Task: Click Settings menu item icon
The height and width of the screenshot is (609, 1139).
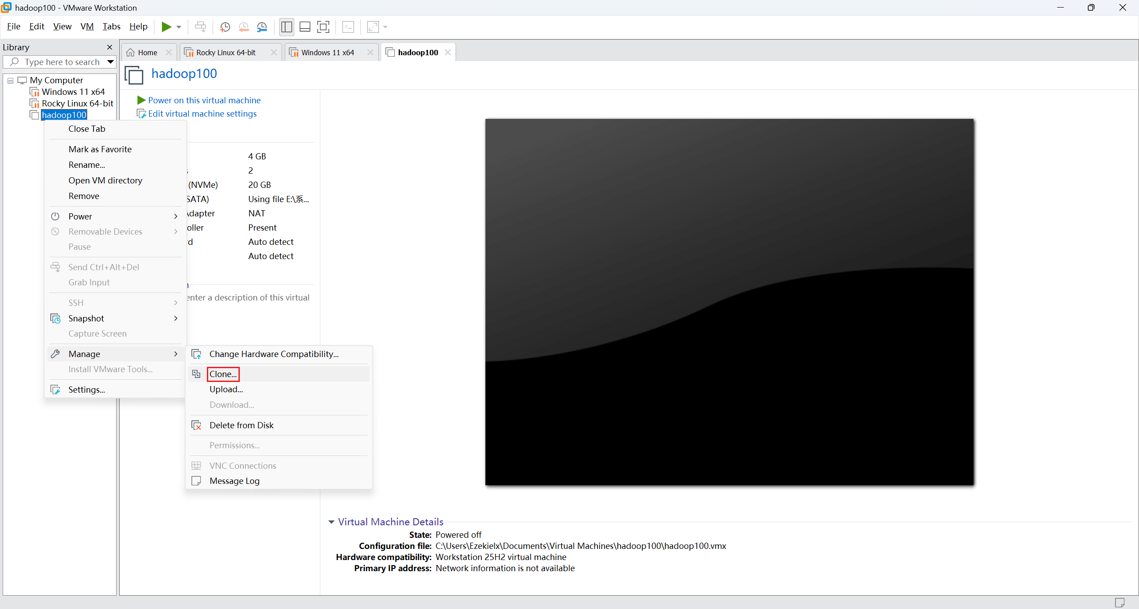Action: tap(55, 390)
